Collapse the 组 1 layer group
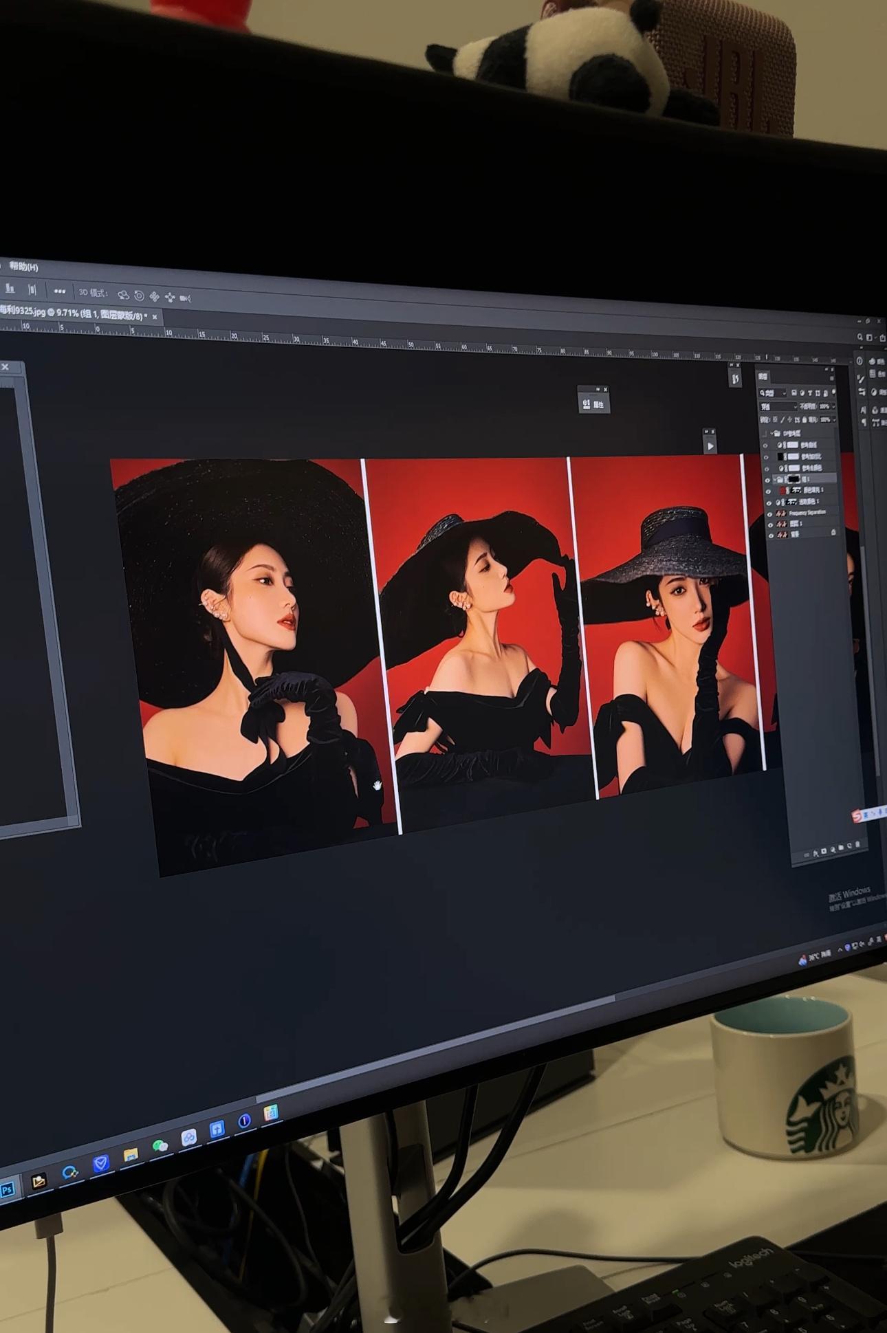Viewport: 887px width, 1333px height. [x=774, y=479]
